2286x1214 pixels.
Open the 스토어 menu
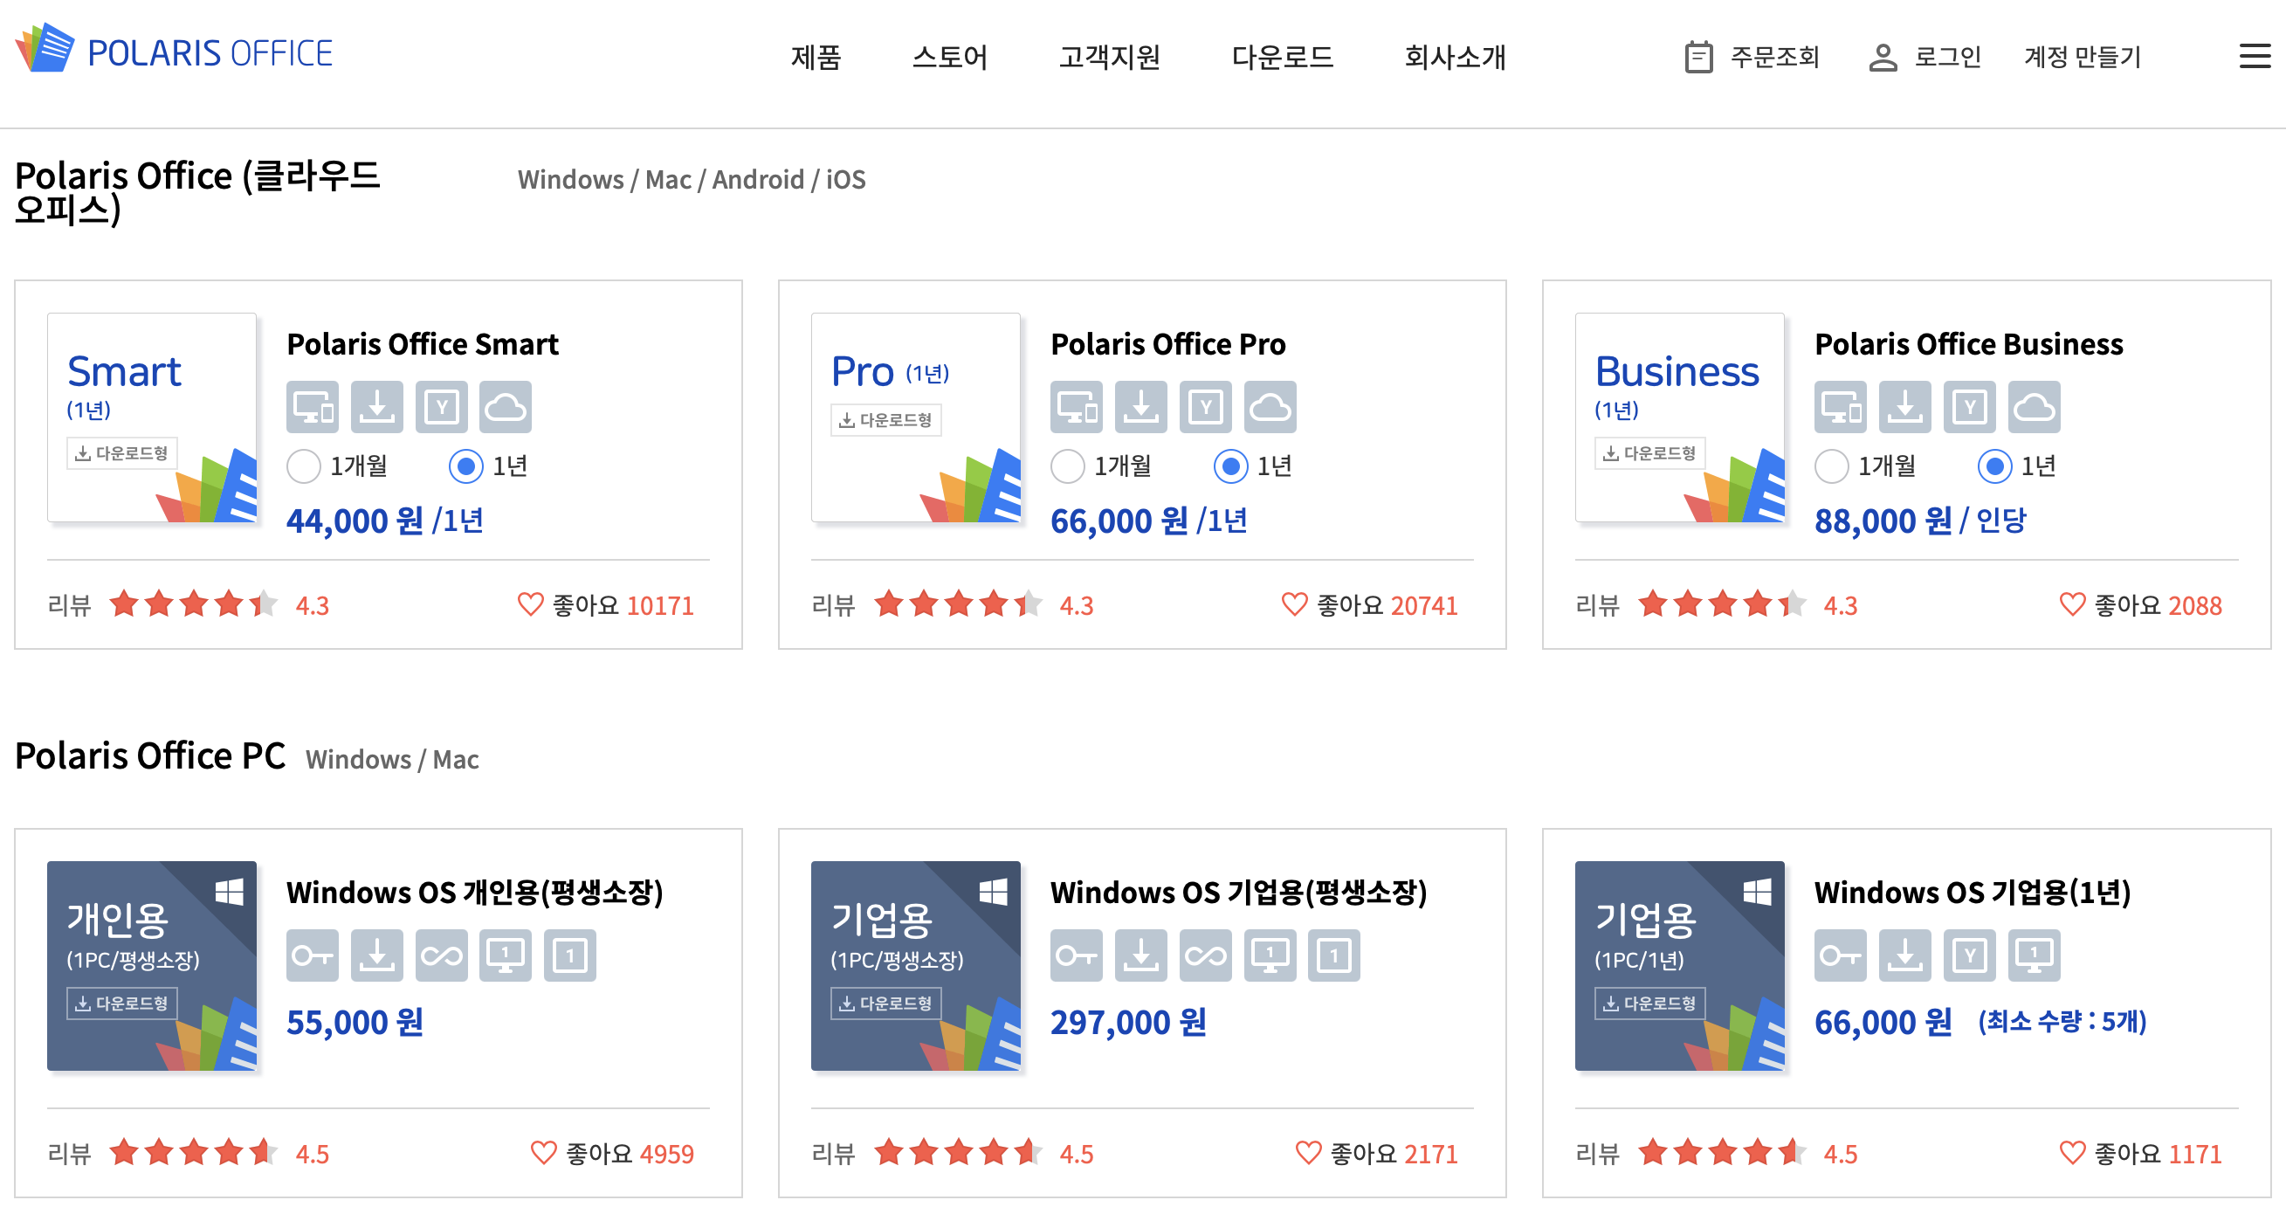[949, 57]
